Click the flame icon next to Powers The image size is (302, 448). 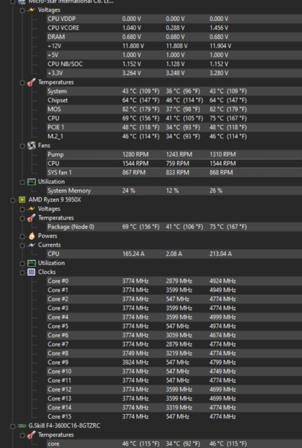31,236
